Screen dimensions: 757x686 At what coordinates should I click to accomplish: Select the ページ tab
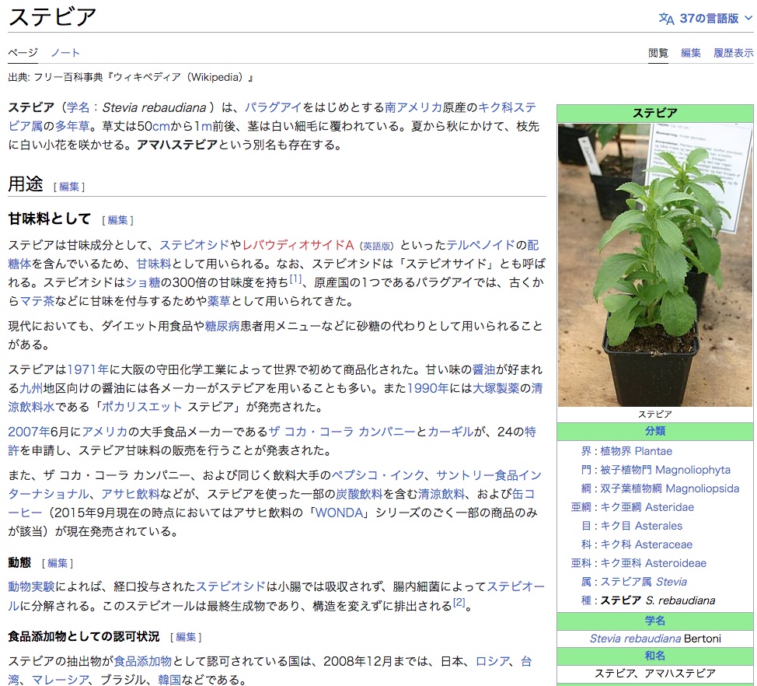tap(23, 53)
